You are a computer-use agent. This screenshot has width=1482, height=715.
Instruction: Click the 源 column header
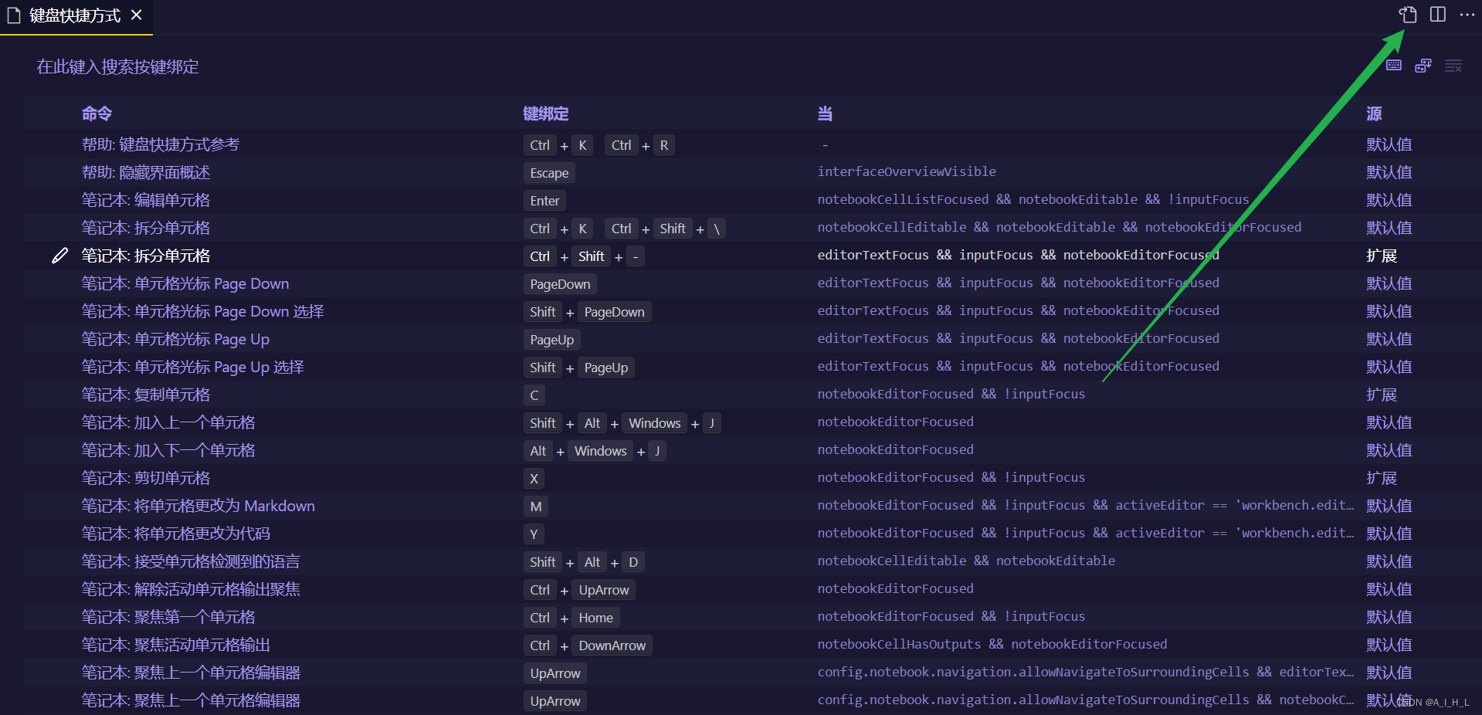point(1374,114)
